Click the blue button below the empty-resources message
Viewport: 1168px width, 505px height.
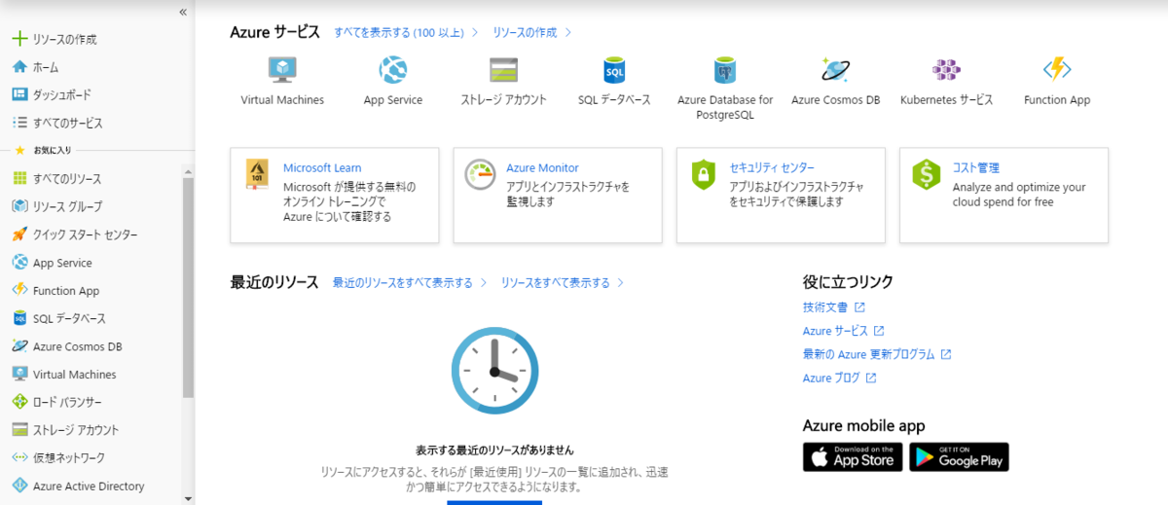(x=494, y=502)
